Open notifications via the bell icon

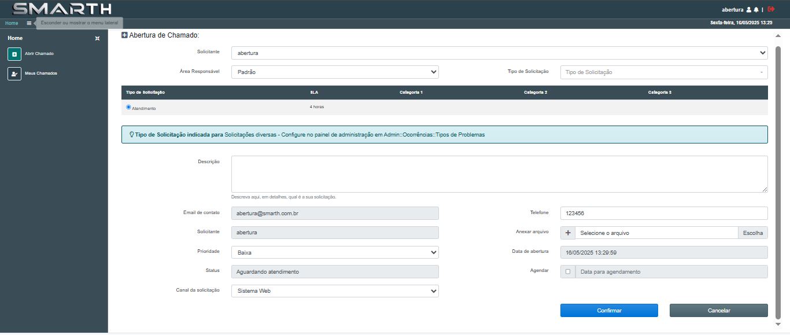pos(756,9)
